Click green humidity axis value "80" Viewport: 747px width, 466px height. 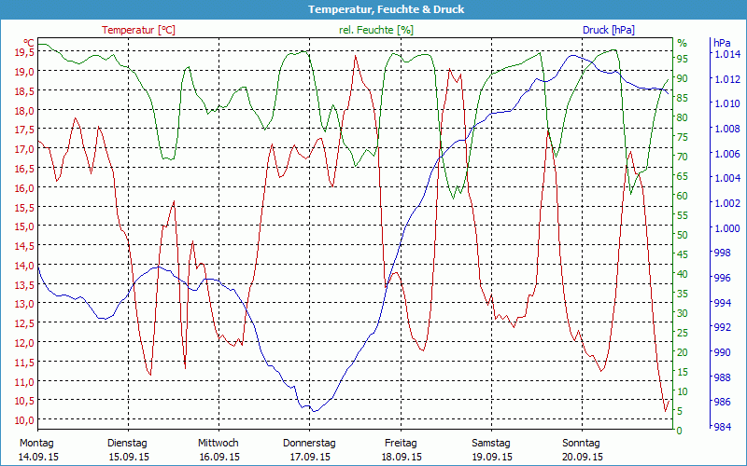(683, 117)
